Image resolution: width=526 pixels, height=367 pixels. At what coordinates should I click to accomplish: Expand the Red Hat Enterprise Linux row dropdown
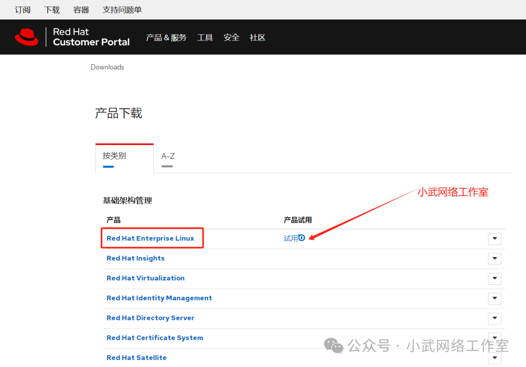[x=495, y=239]
